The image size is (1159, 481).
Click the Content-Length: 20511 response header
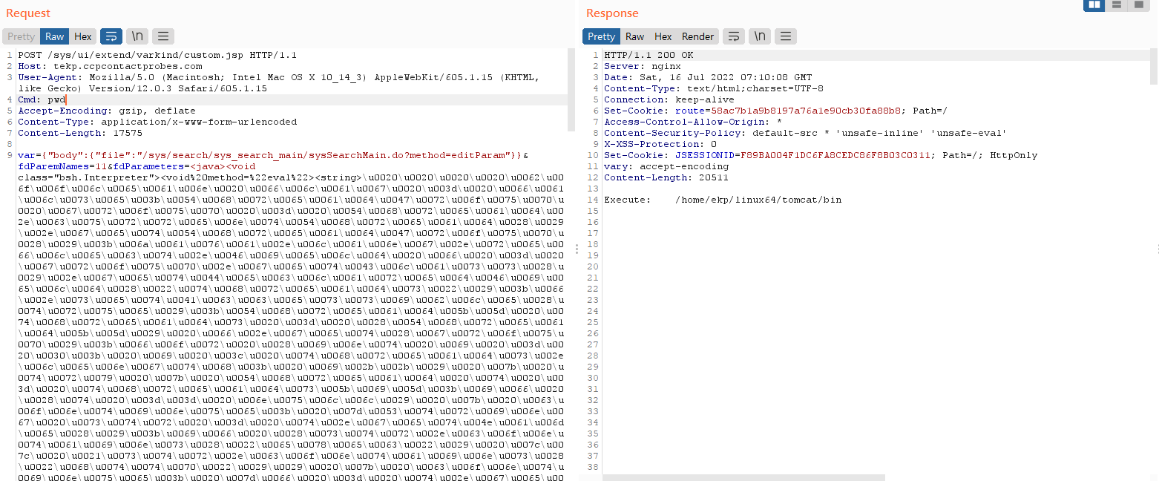pos(666,177)
